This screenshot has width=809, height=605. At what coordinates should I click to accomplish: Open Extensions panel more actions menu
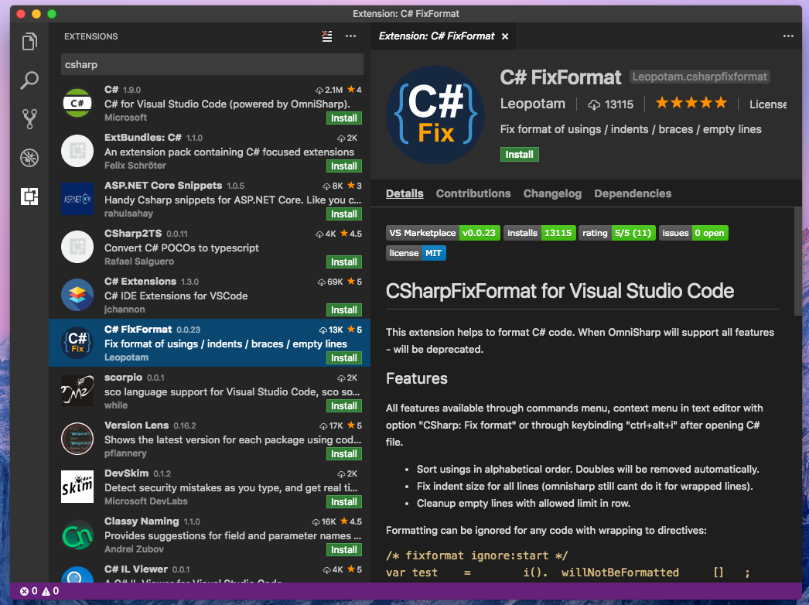[x=350, y=36]
